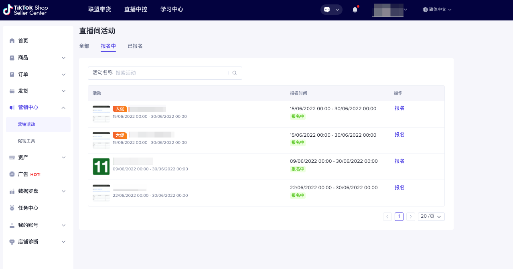Switch to the 全部 tab
Screen dimensions: 513x269
pos(84,46)
